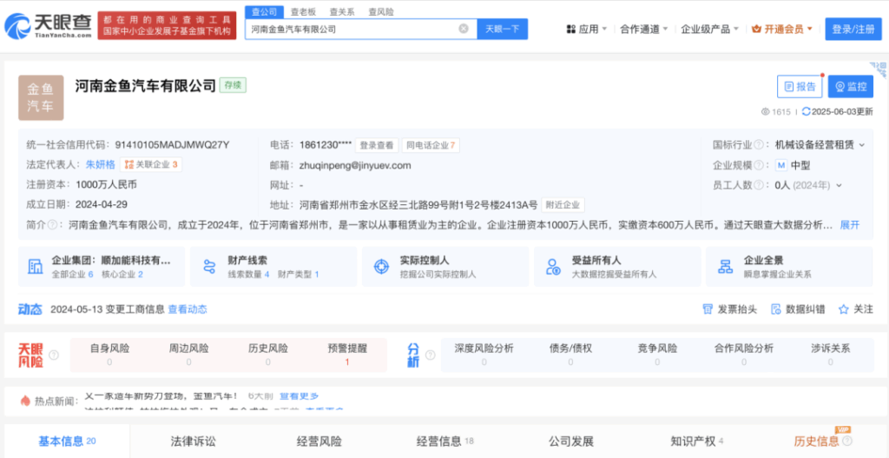Click the company name search input field
The height and width of the screenshot is (458, 889).
click(x=351, y=29)
